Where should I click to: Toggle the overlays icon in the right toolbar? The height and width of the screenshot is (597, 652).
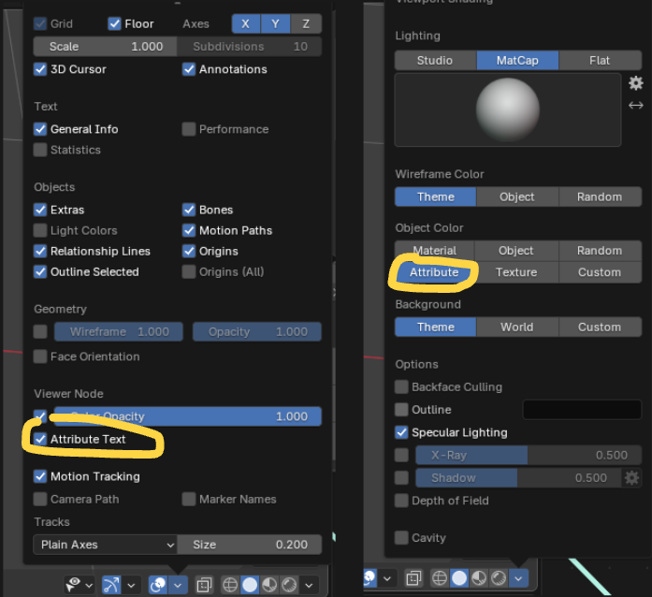click(369, 578)
